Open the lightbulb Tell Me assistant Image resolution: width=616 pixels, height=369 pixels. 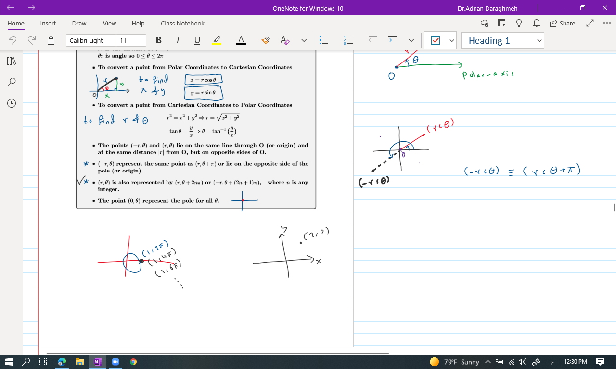point(519,23)
